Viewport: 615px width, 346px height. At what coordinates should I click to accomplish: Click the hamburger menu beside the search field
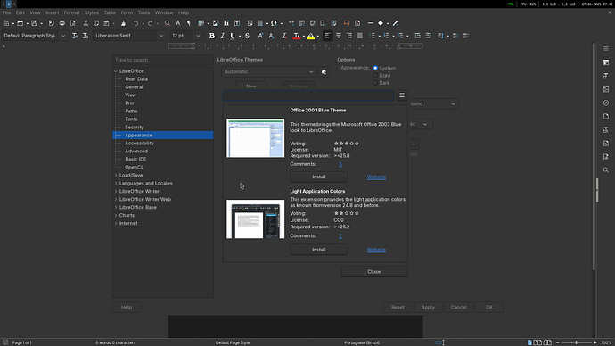tap(402, 95)
